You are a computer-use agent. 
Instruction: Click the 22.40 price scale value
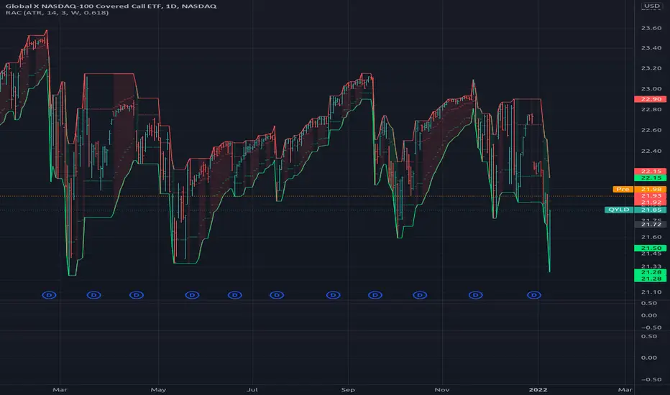pos(651,151)
